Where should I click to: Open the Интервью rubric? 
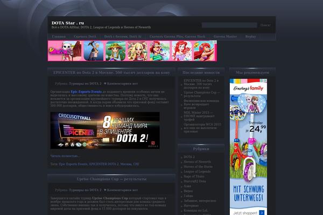[x=191, y=206]
